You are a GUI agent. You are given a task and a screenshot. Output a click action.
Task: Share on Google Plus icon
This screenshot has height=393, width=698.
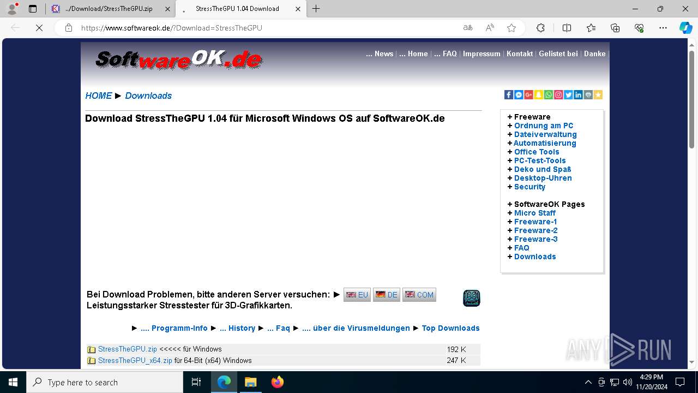coord(528,95)
